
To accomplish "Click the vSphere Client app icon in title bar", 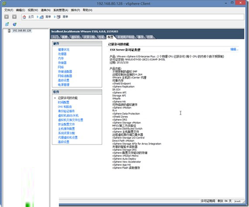I will point(4,3).
